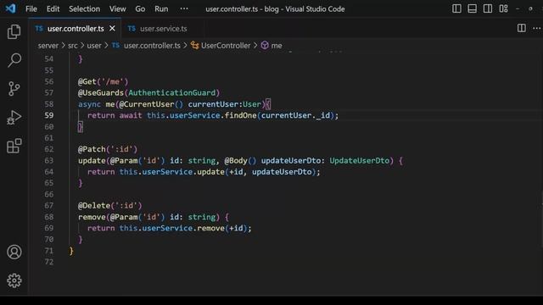
Task: Open the Explorer view in activity bar
Action: coord(14,32)
